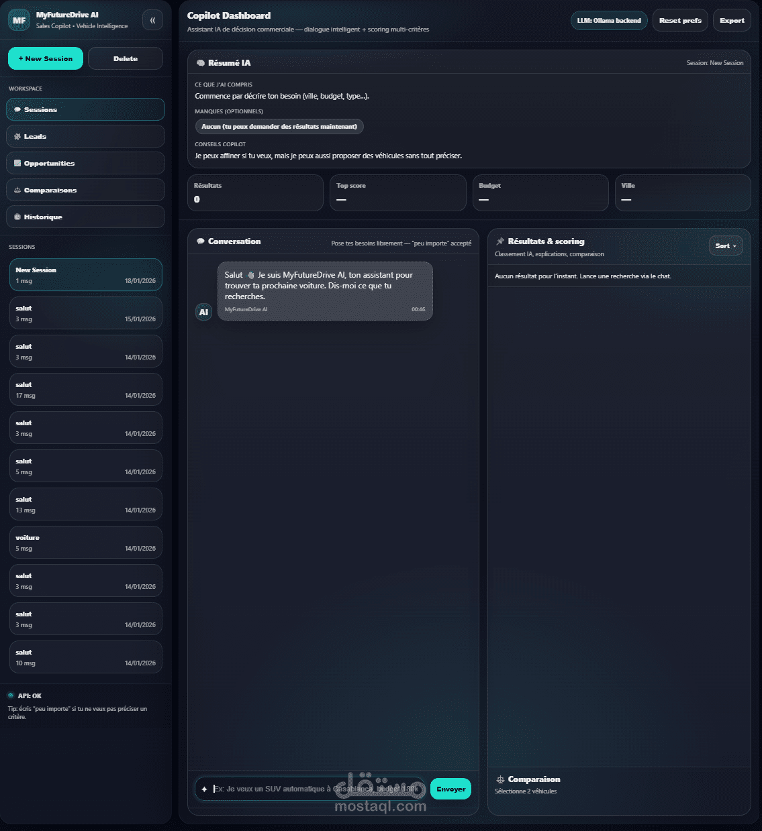This screenshot has width=762, height=831.
Task: Open the 'voiture' session in the session list
Action: tap(85, 542)
